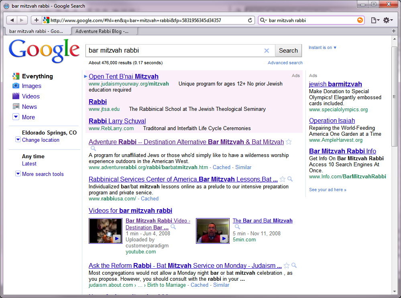Play the Bar Mitzvah Rabbi Video thumbnail
Viewport: 401px width, 298px height.
click(x=105, y=231)
